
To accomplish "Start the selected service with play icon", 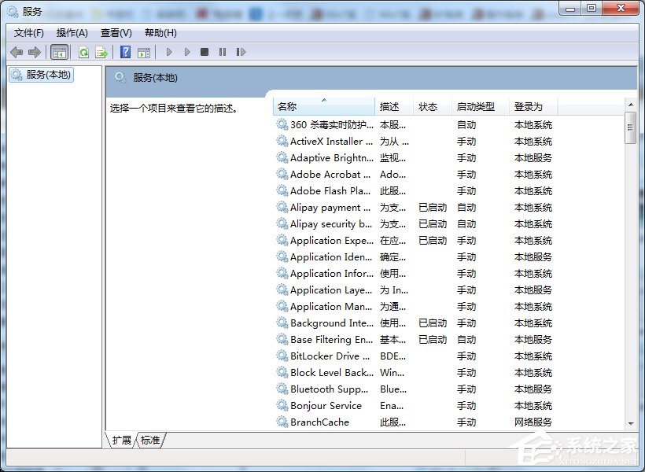I will pos(169,52).
